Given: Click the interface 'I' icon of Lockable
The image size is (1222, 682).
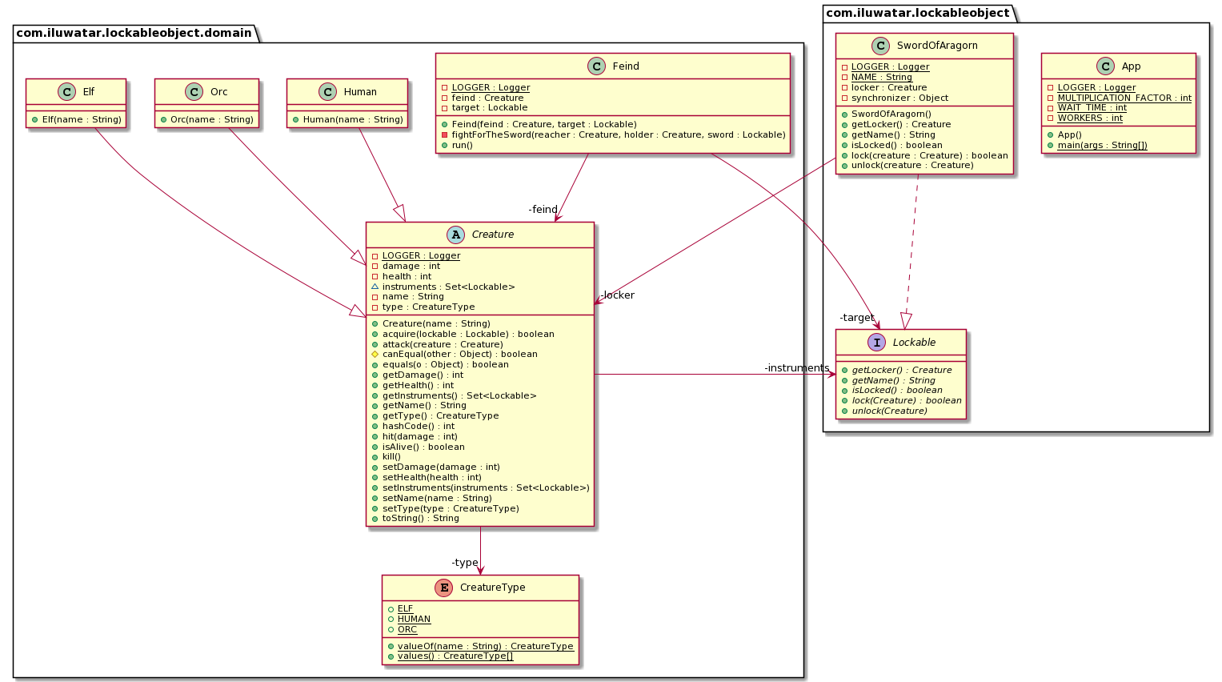Looking at the screenshot, I should [x=877, y=343].
